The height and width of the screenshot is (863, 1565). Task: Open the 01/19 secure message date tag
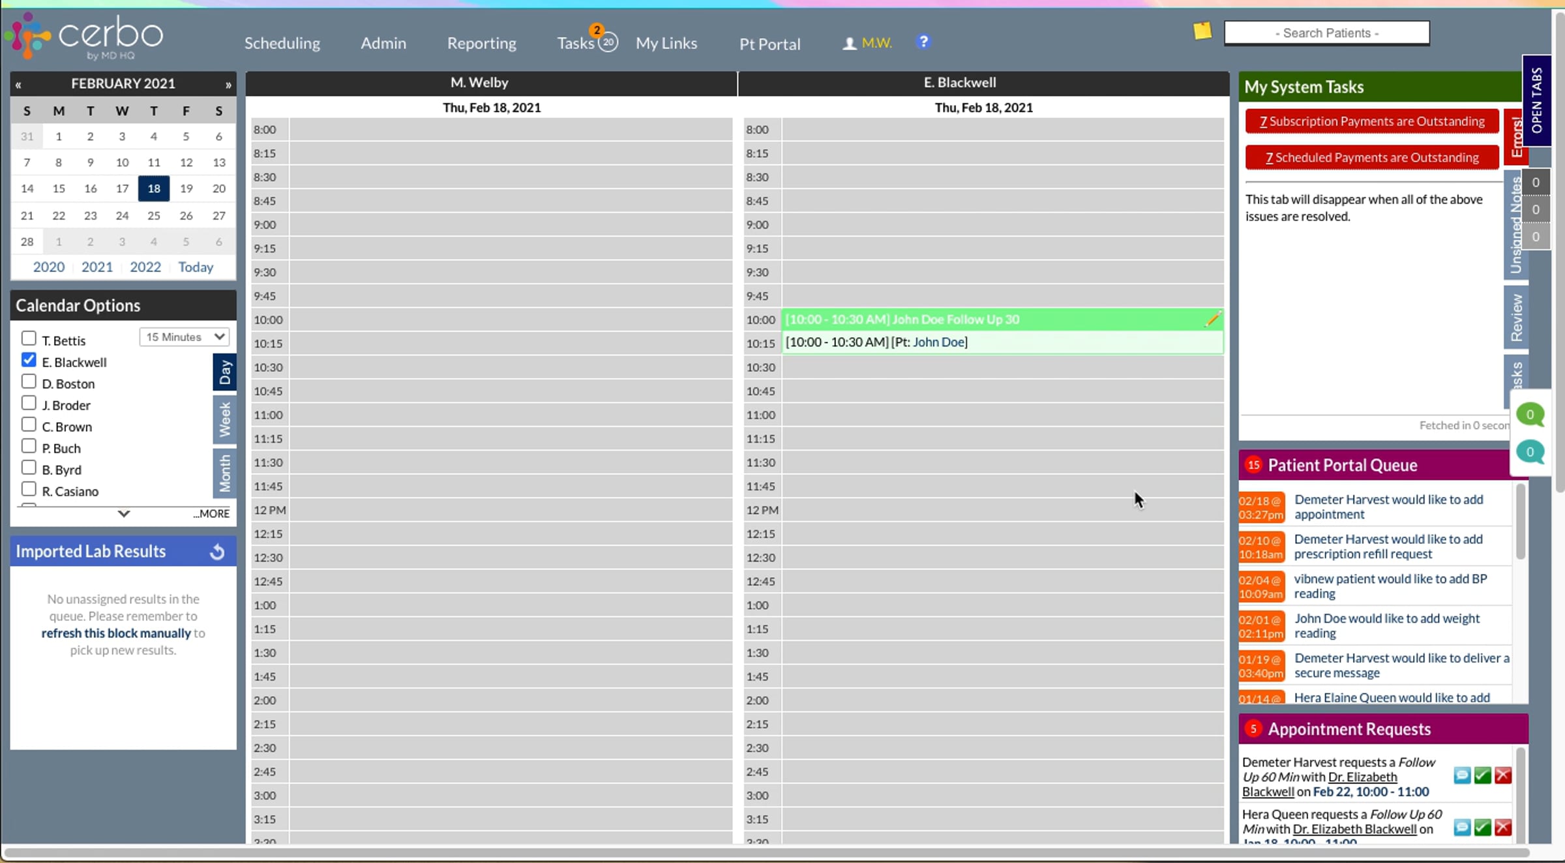point(1261,666)
